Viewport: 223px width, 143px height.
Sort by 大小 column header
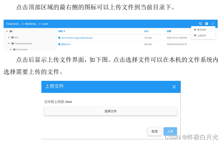(146, 31)
